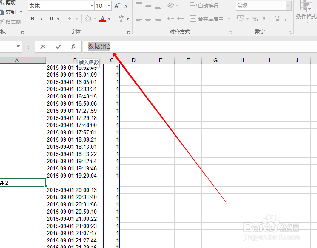Align text to middle vertically
Screen dimensions: 317x248
coord(148,6)
